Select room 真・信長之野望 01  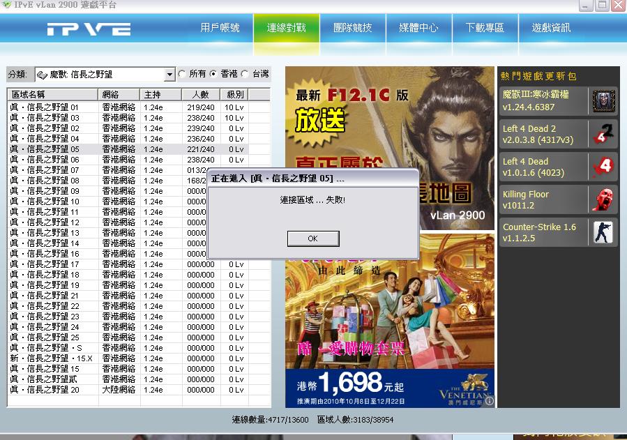(128, 107)
